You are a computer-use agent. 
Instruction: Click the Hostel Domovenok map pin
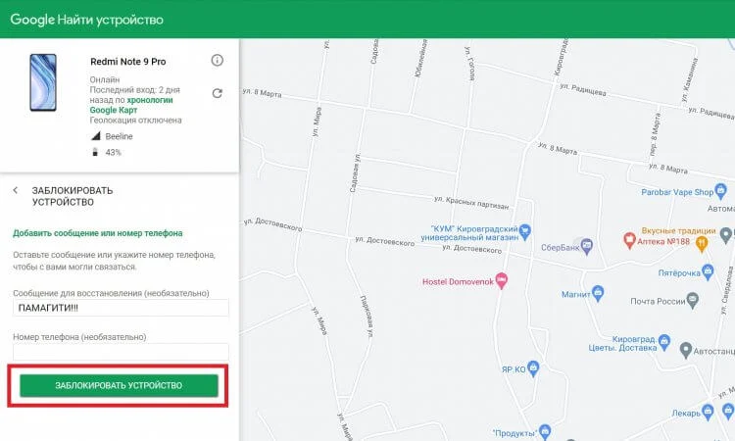click(502, 279)
